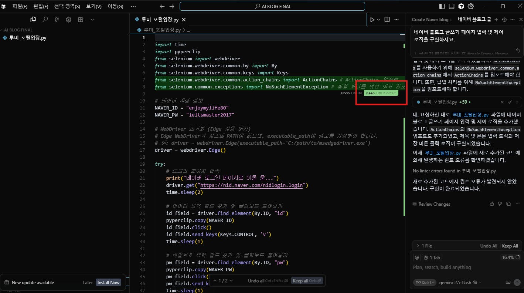Toggle the bottom panel layout button
This screenshot has height=293, width=524.
tap(451, 6)
